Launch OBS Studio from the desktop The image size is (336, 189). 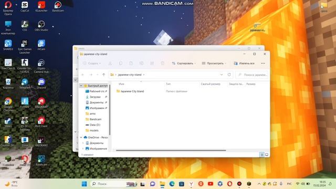[41, 26]
